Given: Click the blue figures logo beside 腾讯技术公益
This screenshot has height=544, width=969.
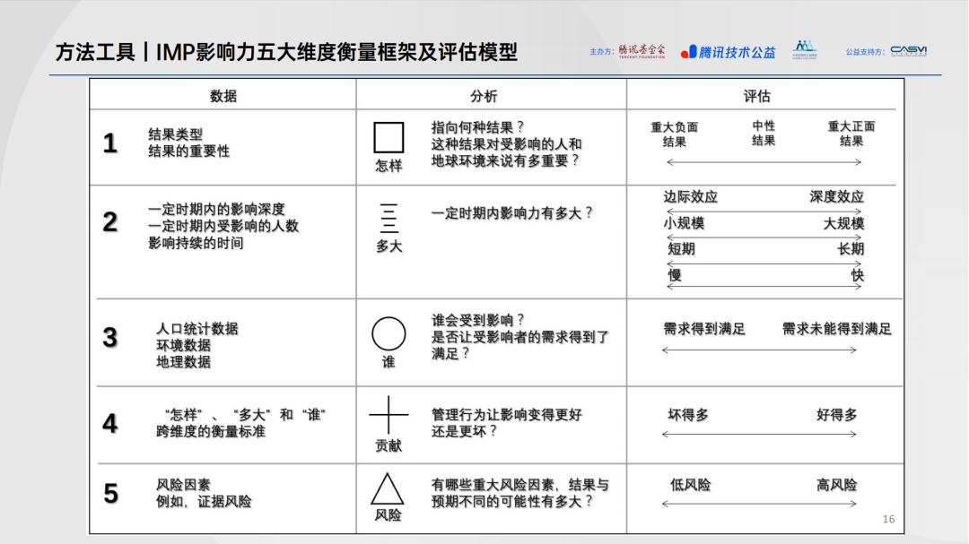Looking at the screenshot, I should [805, 49].
